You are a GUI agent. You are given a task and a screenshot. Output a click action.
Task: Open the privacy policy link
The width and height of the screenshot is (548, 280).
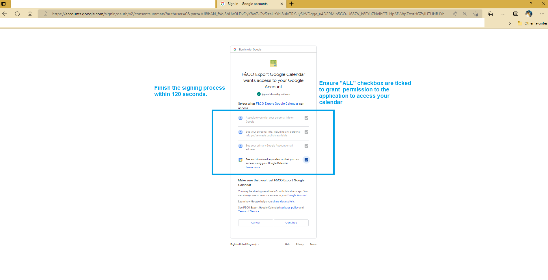click(x=290, y=208)
